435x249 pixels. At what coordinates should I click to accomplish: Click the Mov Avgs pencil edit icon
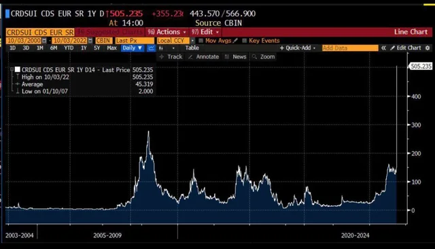coord(235,41)
